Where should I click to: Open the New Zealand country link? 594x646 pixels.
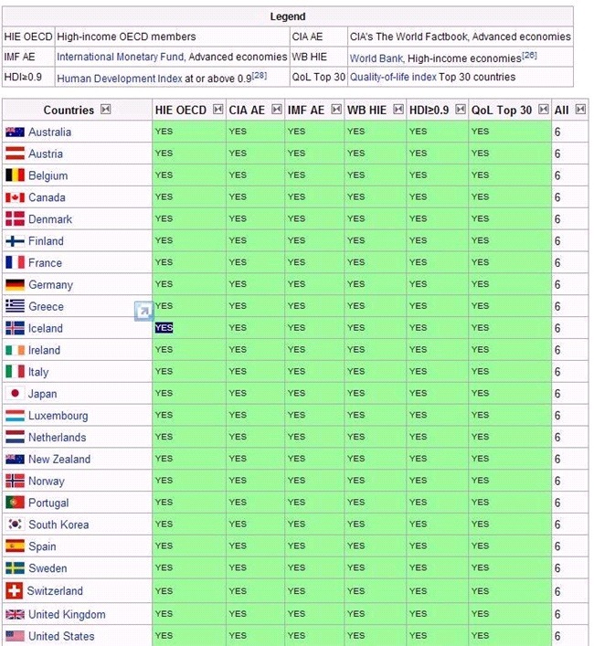point(59,460)
